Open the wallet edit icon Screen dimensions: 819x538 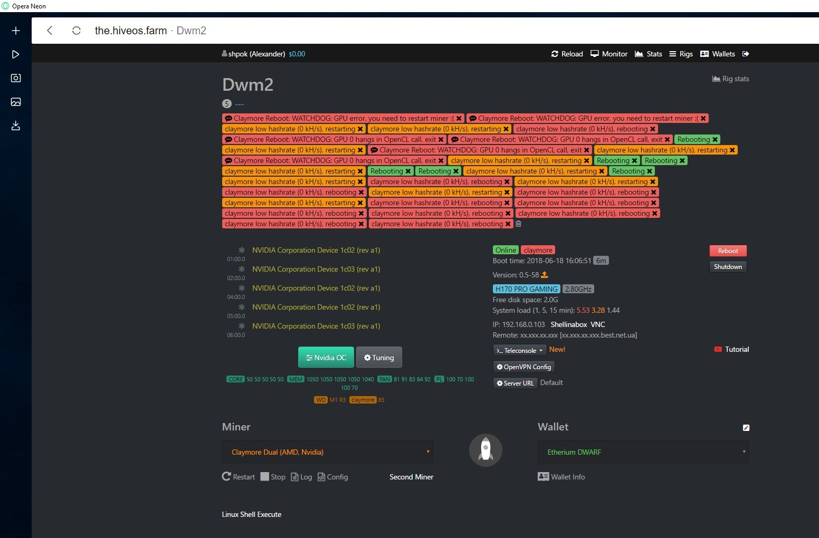tap(746, 428)
